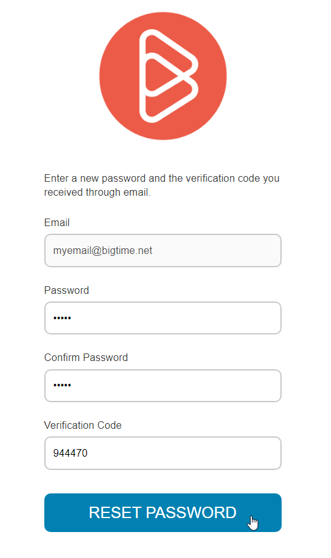Place cursor after code 944470
331x558 pixels.
88,453
